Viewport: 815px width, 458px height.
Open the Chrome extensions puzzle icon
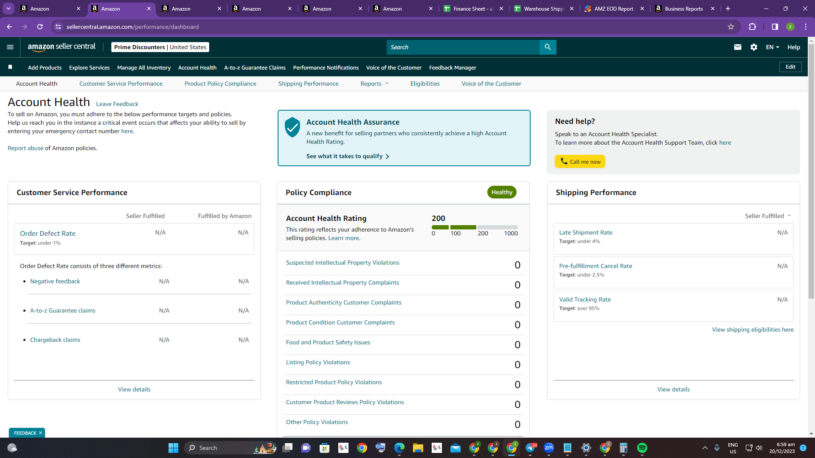(x=752, y=27)
